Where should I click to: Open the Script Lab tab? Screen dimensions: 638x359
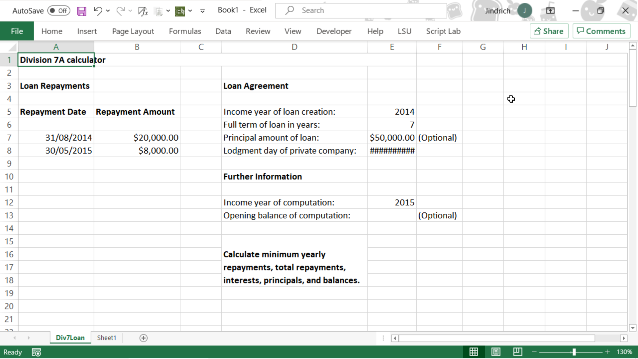pyautogui.click(x=443, y=31)
